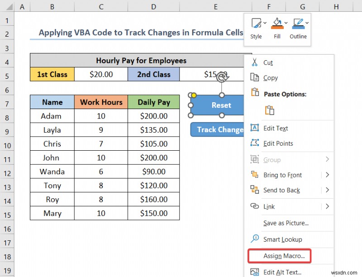362x277 pixels.
Task: Select the Style icon in the mini toolbar
Action: point(256,22)
